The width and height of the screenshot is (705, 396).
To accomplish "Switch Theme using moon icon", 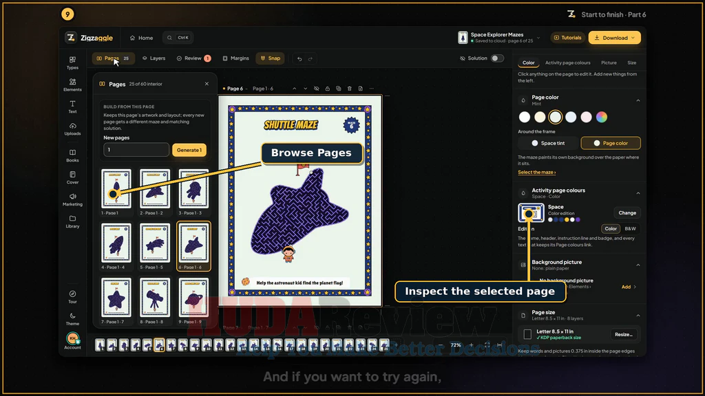I will point(72,319).
